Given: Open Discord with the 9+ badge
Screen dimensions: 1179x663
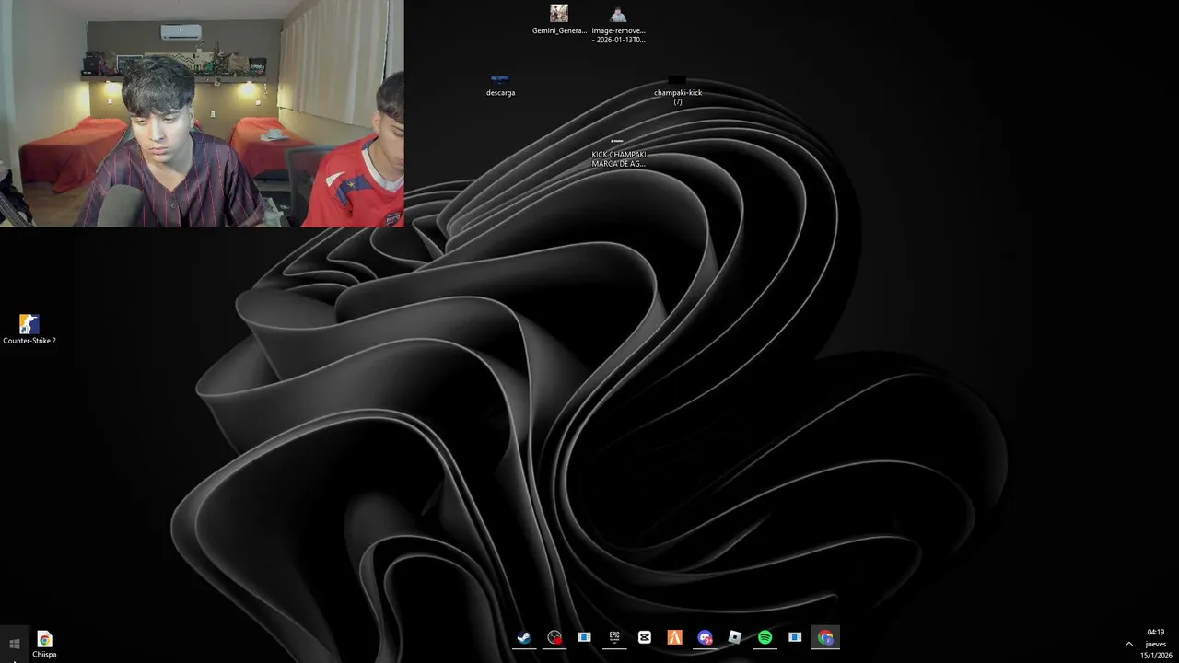Looking at the screenshot, I should tap(706, 637).
